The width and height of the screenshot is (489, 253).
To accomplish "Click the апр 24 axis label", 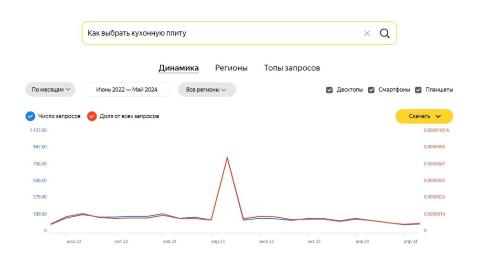I will [410, 242].
